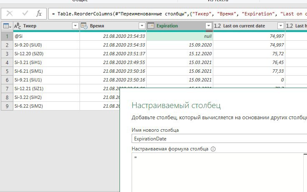Viewport: 307px width, 192px height.
Task: Open the table menu icon in header corner
Action: tap(7, 26)
